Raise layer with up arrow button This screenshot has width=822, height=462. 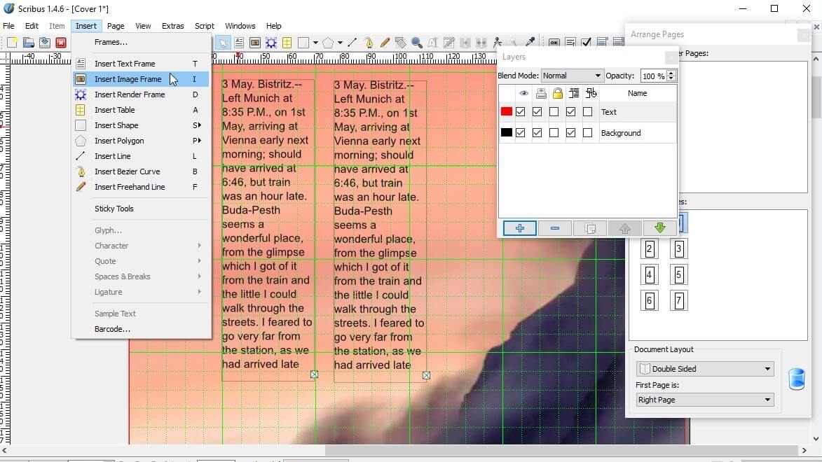pos(625,228)
